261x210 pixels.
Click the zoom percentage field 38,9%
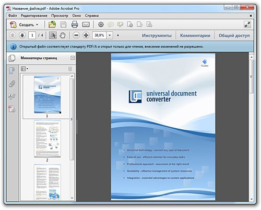pyautogui.click(x=99, y=35)
